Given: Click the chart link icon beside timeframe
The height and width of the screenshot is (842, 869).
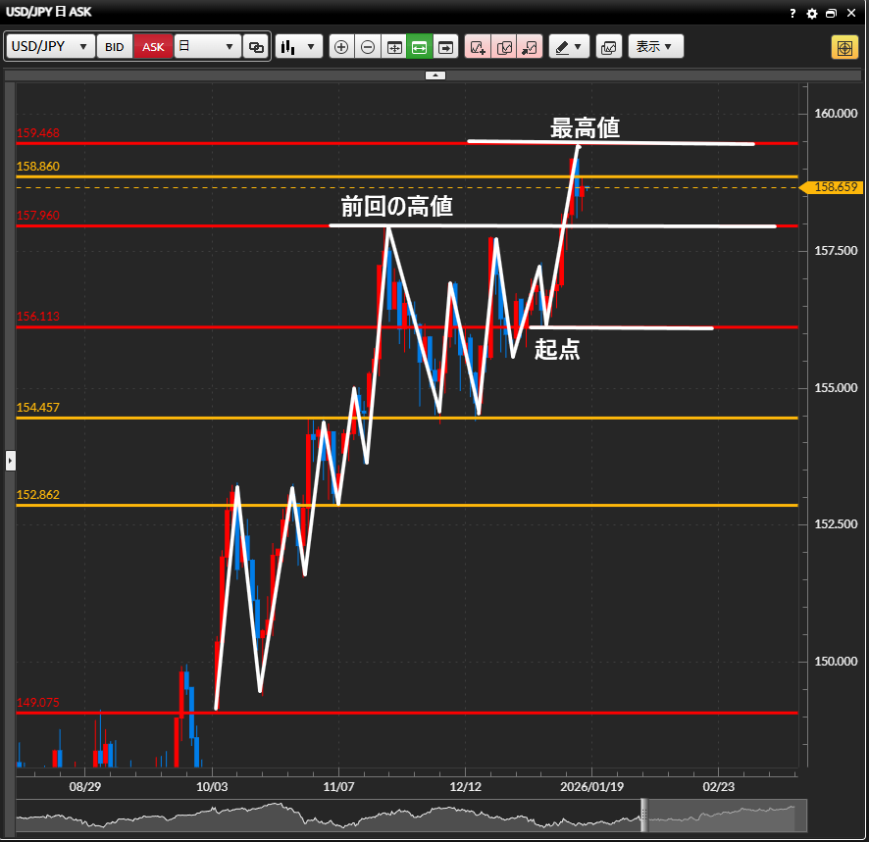Looking at the screenshot, I should pos(257,47).
